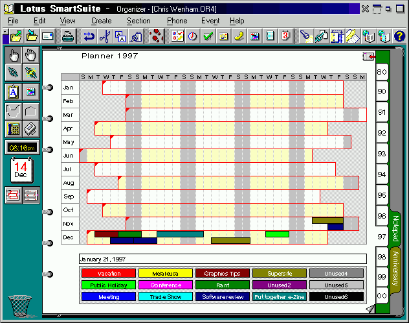This screenshot has height=323, width=409.
Task: Select the open hand grabber tool
Action: coord(31,55)
